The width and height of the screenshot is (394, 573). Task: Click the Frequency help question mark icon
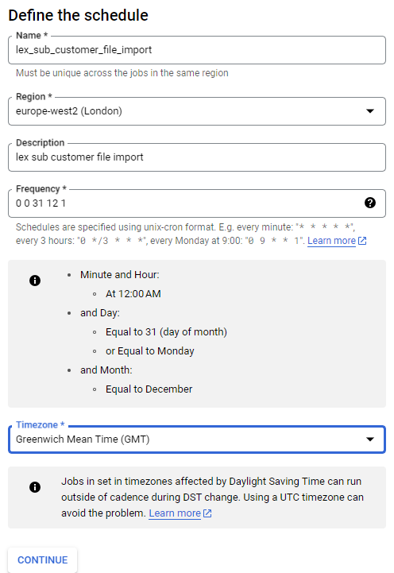(370, 203)
